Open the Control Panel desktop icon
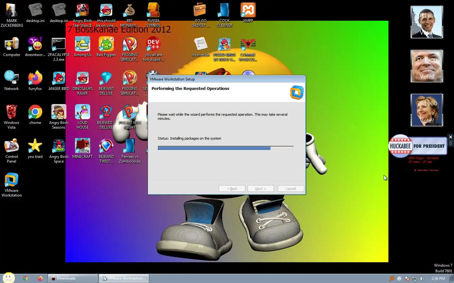The width and height of the screenshot is (454, 283). [x=12, y=151]
